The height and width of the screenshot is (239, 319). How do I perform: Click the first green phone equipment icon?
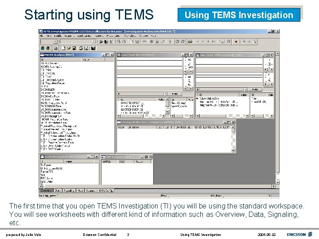point(43,48)
